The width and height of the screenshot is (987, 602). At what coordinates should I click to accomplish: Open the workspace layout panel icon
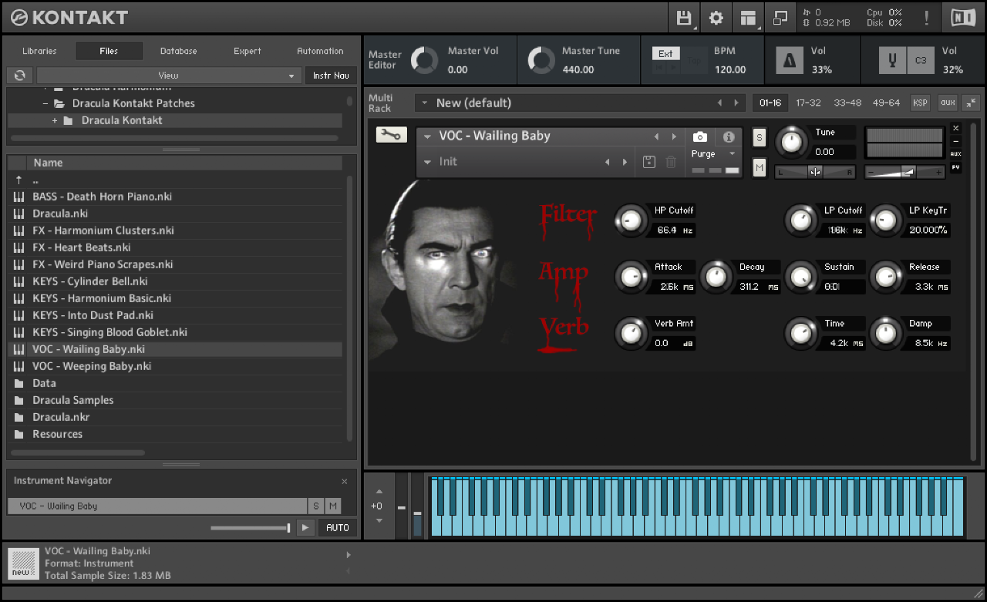point(748,17)
